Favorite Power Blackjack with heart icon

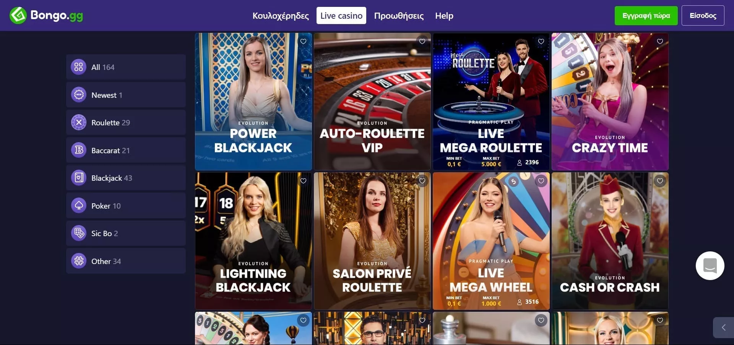(303, 41)
